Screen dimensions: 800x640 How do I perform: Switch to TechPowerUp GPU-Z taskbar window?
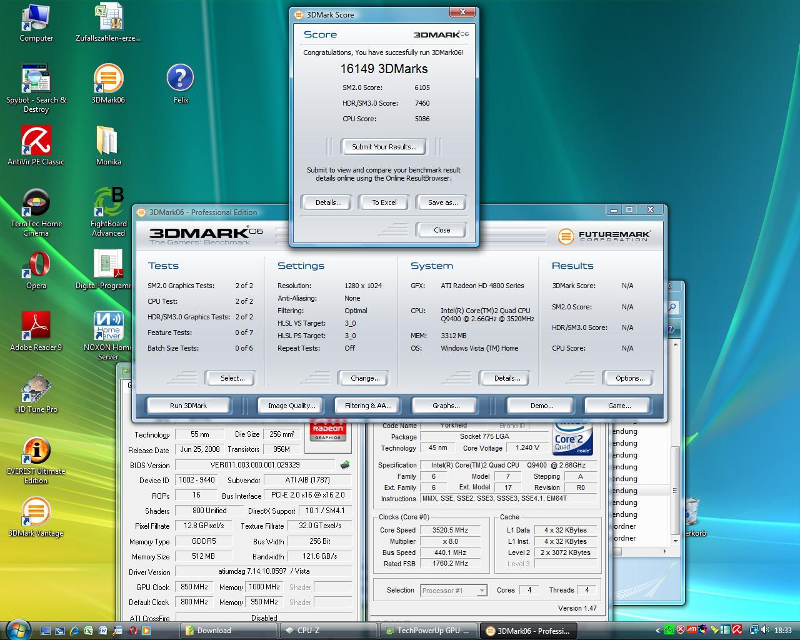click(429, 631)
